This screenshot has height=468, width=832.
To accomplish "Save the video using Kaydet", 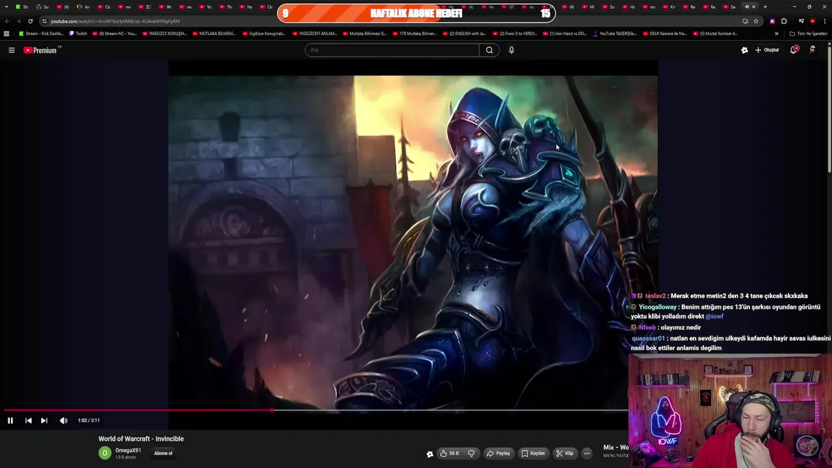I will pos(533,453).
